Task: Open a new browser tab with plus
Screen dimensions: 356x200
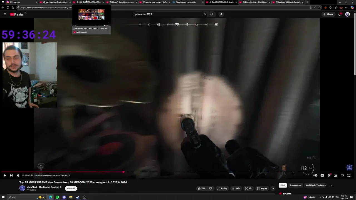Action: coord(307,2)
